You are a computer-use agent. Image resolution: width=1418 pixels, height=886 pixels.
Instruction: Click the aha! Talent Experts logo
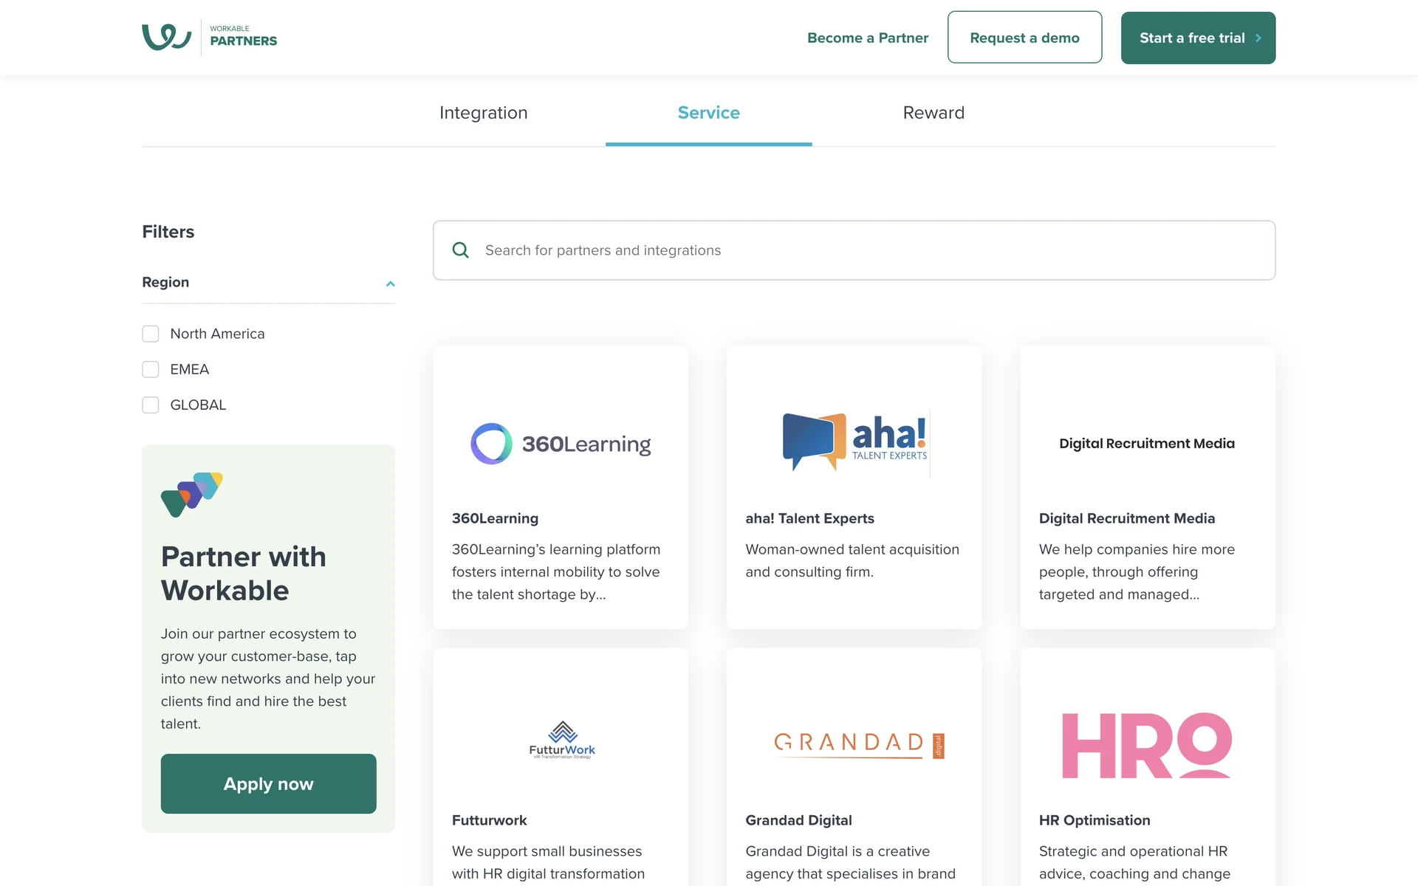point(854,442)
